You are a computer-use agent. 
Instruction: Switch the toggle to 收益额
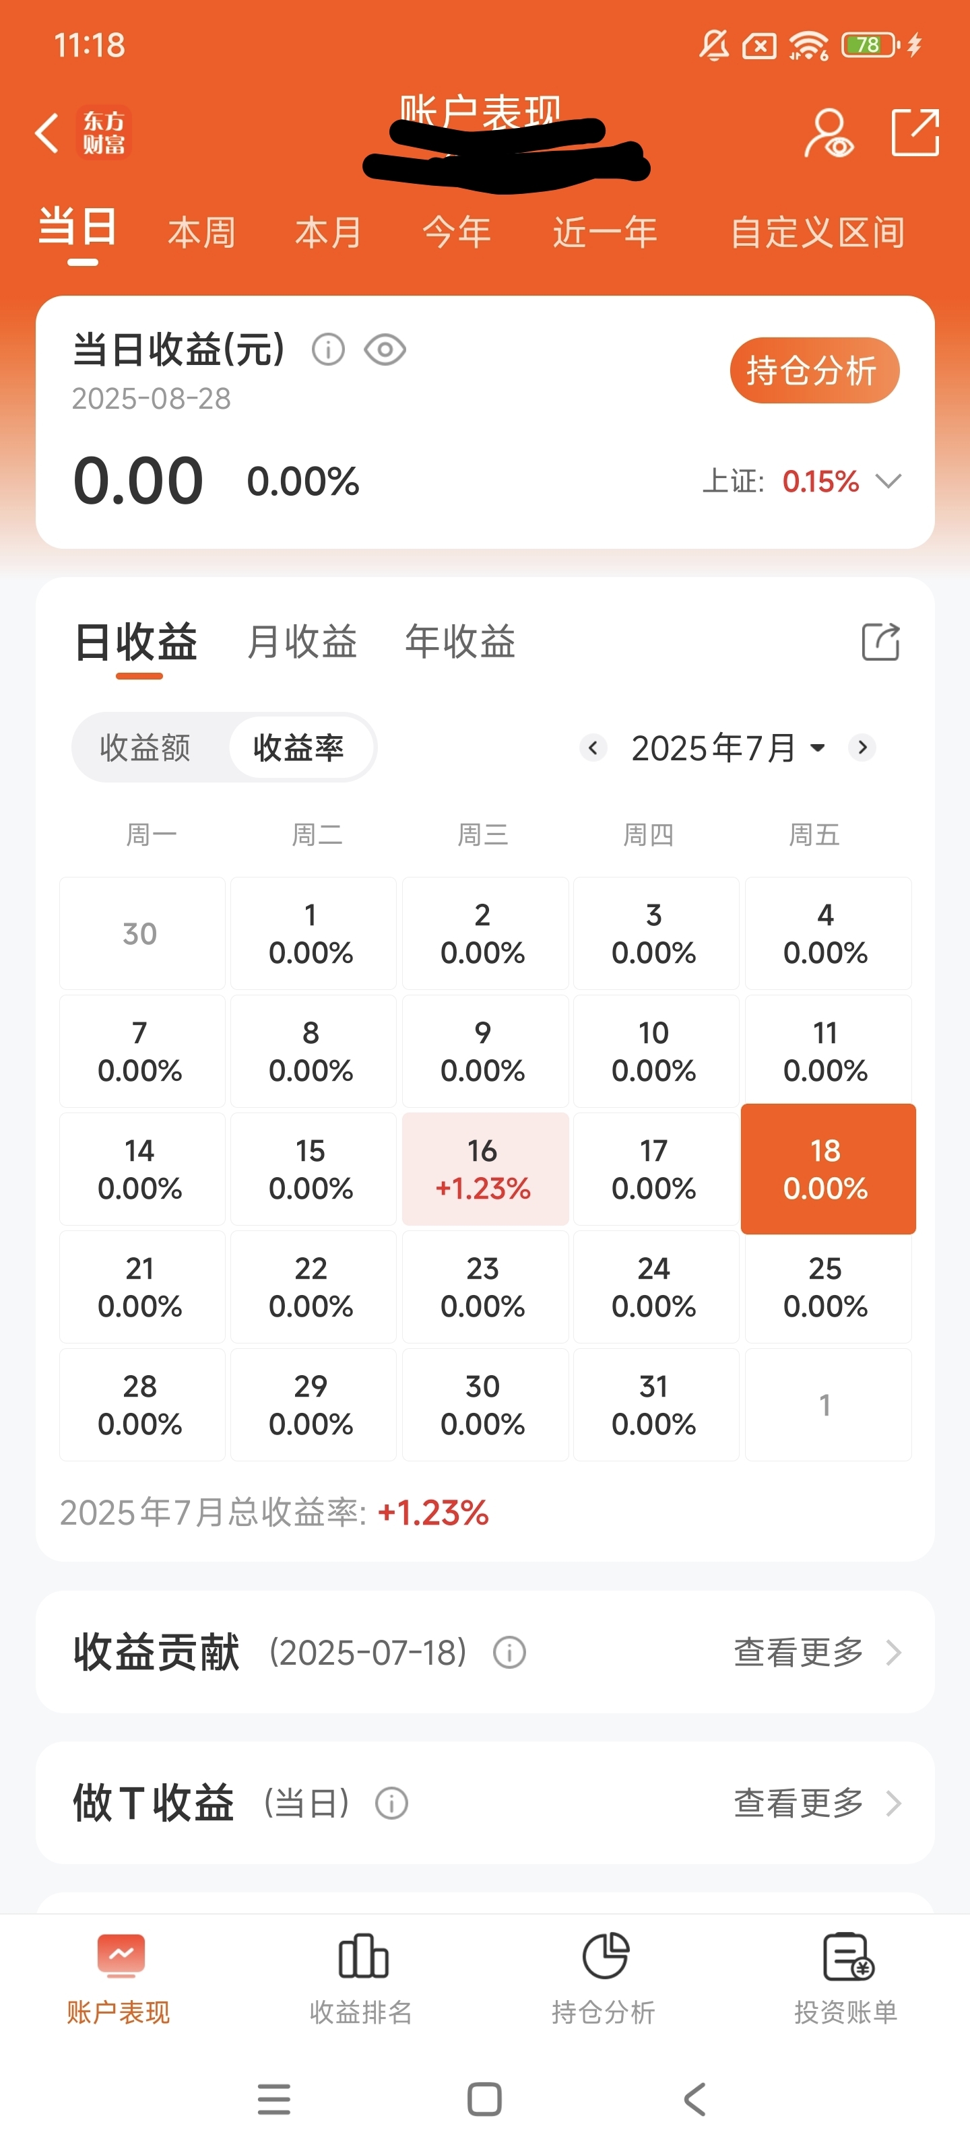(x=145, y=747)
